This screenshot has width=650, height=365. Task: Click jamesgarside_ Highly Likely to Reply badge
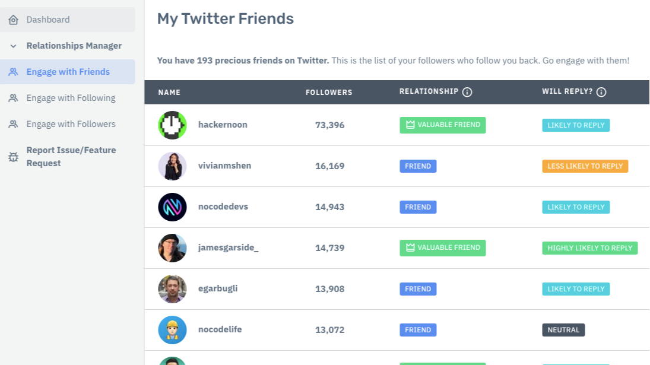589,248
